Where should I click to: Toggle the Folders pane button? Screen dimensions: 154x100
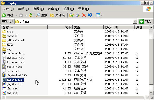click(x=58, y=15)
